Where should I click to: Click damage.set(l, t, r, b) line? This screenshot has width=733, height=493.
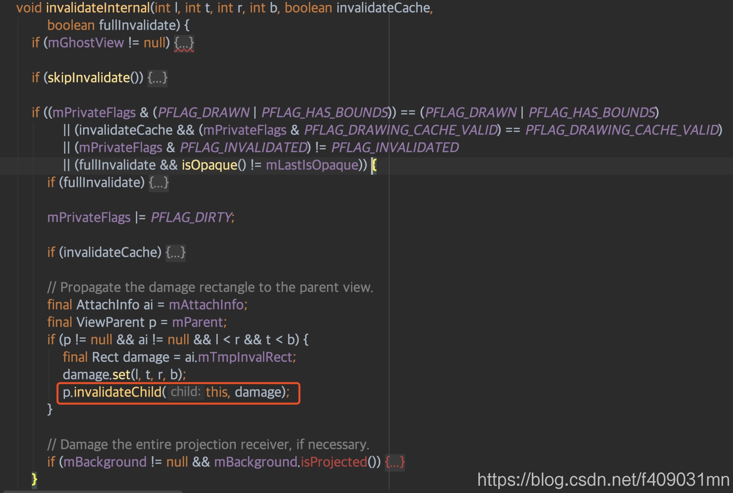(124, 375)
